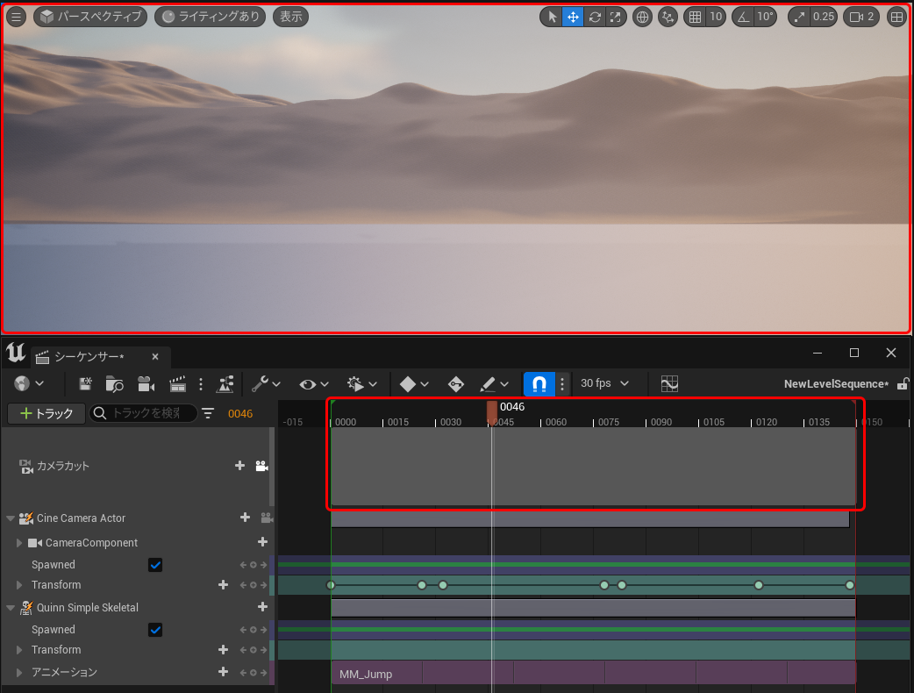Screen dimensions: 914x693
Task: Click the world coordinate system globe icon
Action: [x=643, y=17]
